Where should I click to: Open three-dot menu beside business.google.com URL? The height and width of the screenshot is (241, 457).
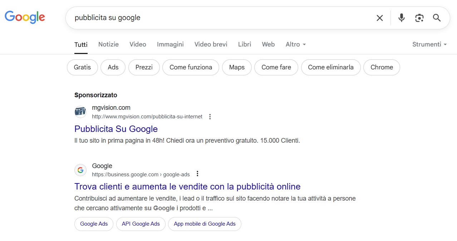pos(197,174)
